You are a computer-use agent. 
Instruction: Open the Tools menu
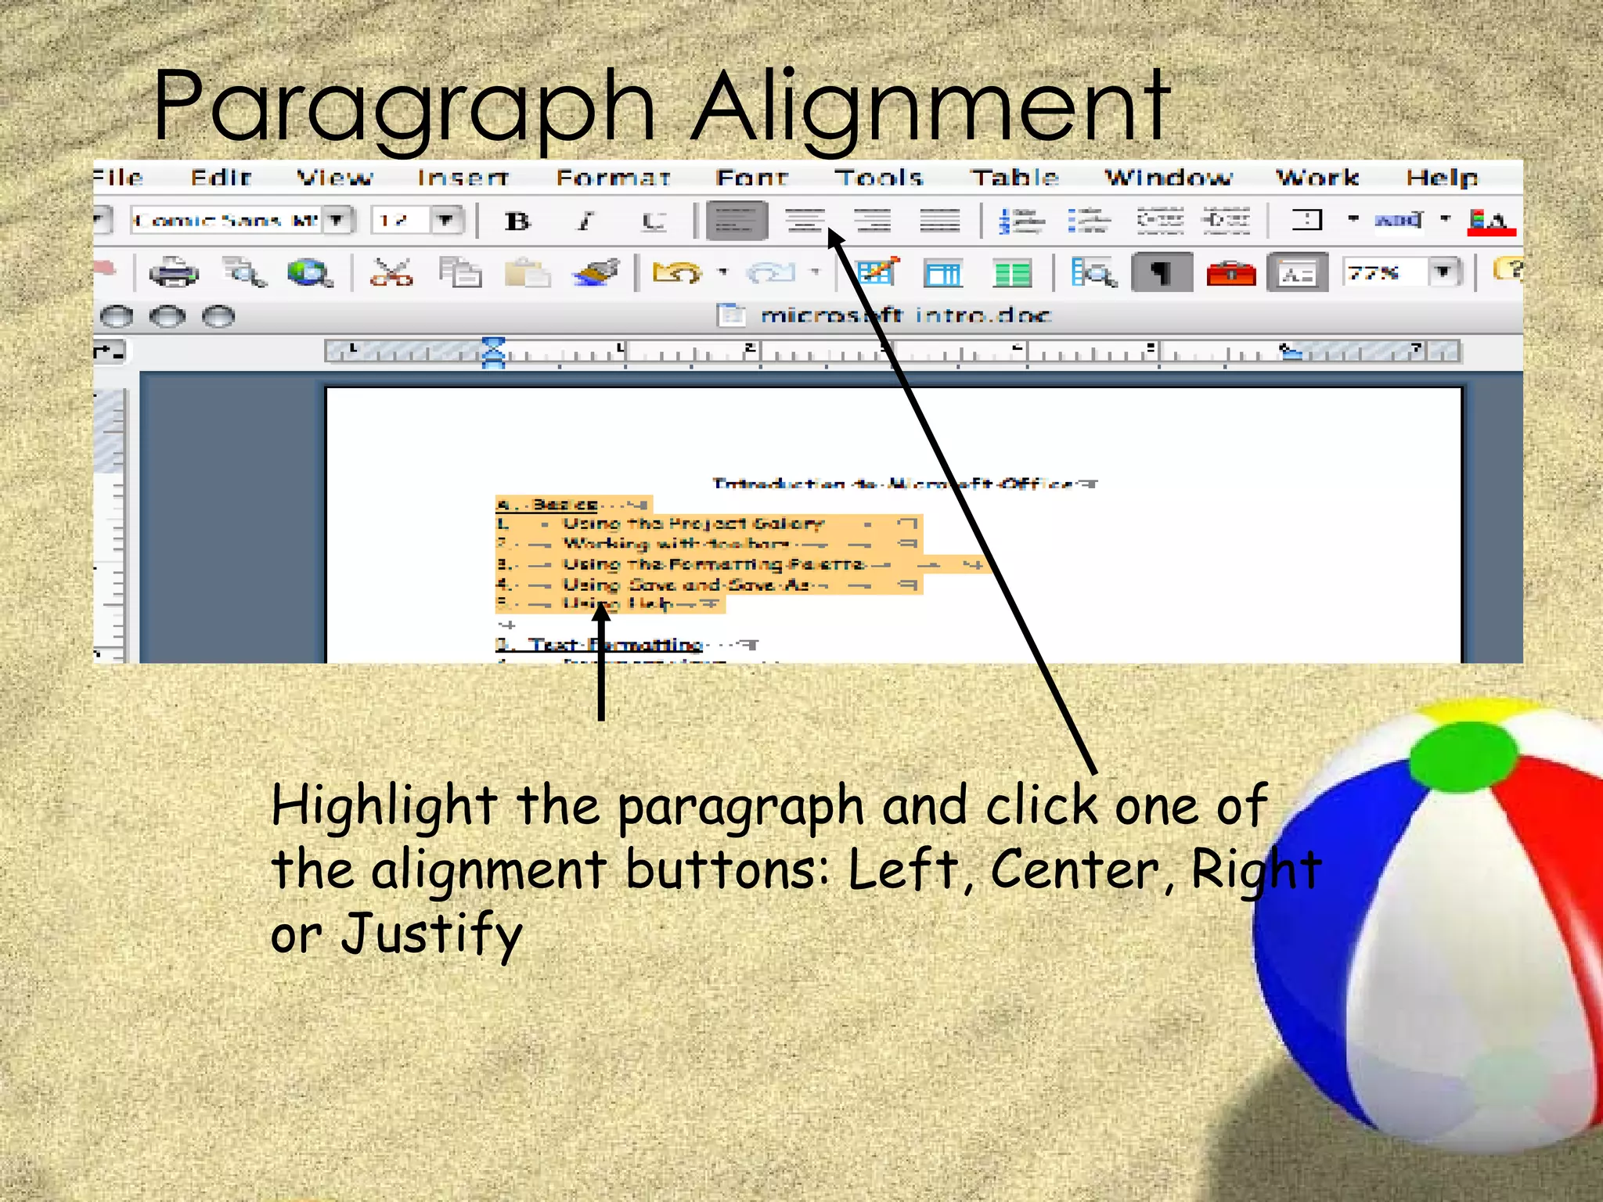[879, 178]
